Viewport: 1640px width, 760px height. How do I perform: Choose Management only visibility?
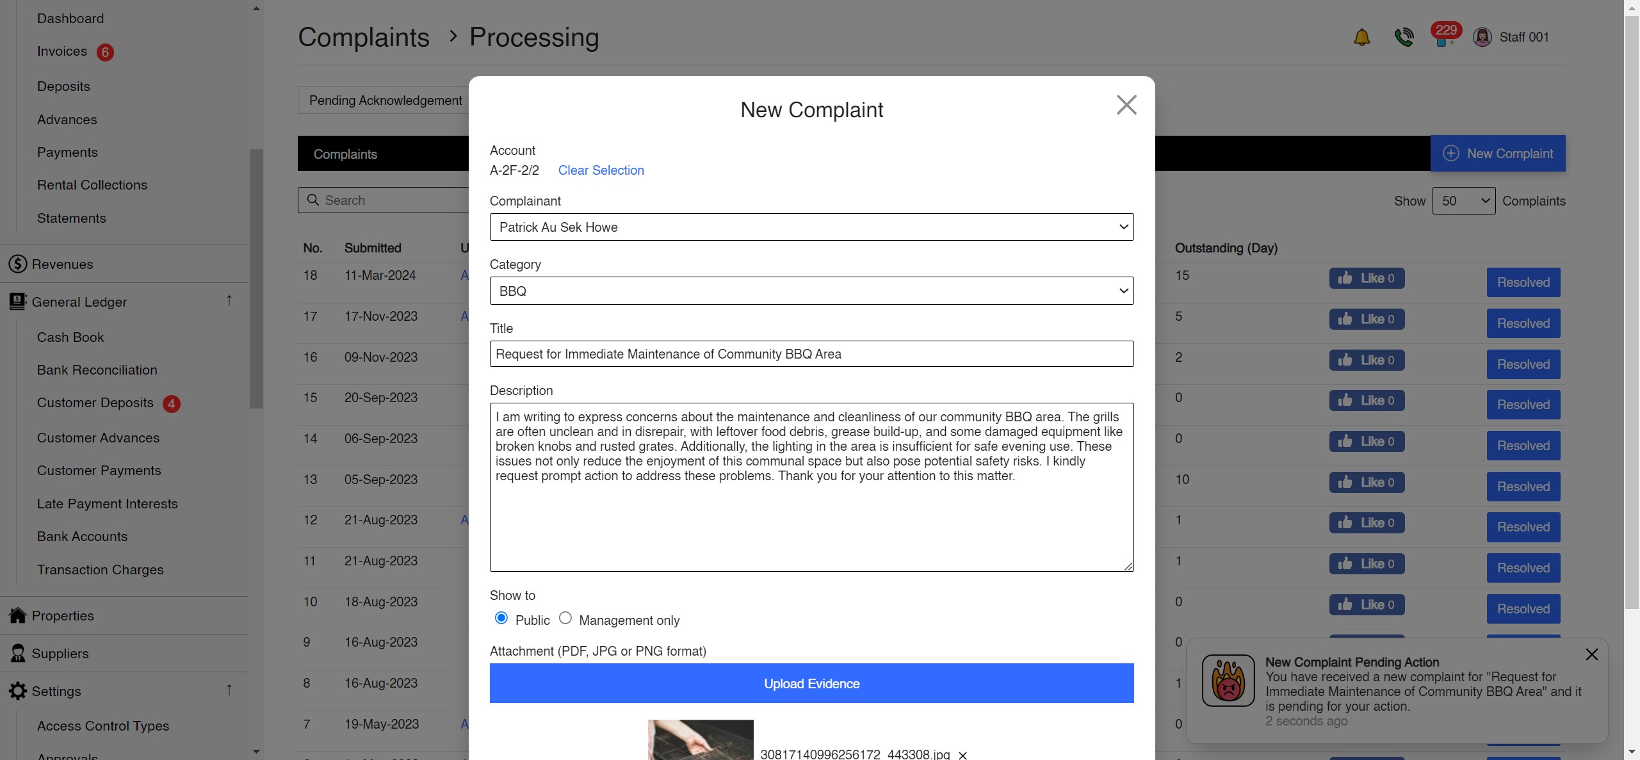pyautogui.click(x=565, y=617)
